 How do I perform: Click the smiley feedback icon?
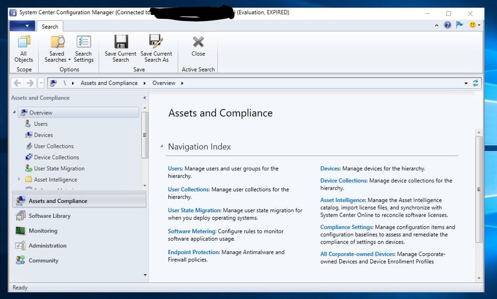[x=472, y=25]
